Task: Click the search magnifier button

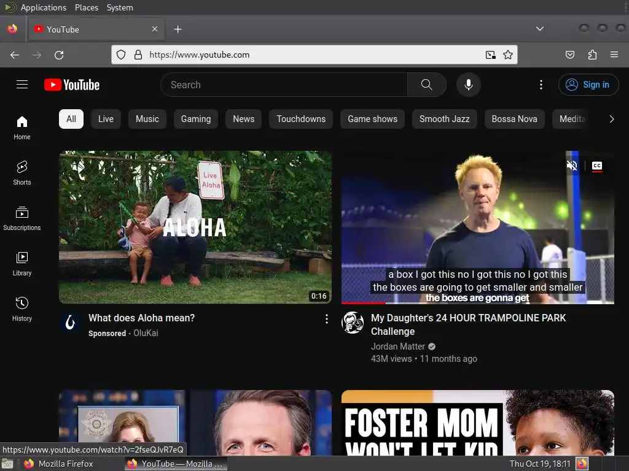Action: pyautogui.click(x=427, y=85)
